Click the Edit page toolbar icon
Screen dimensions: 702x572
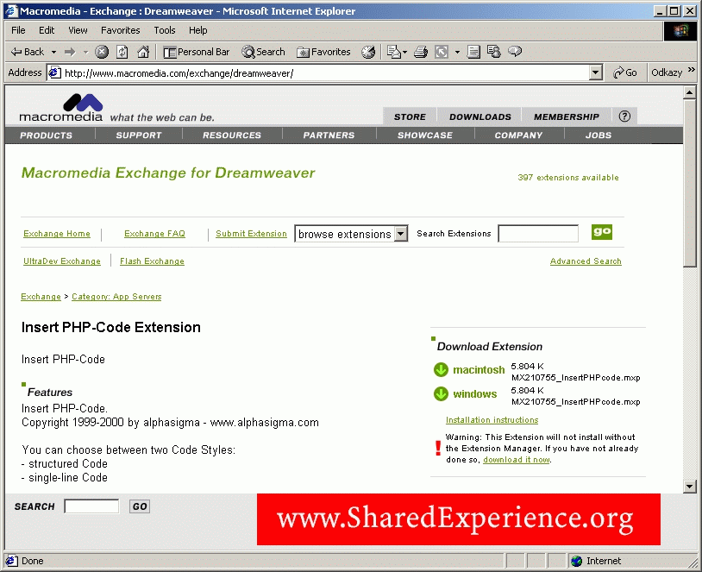(x=473, y=52)
